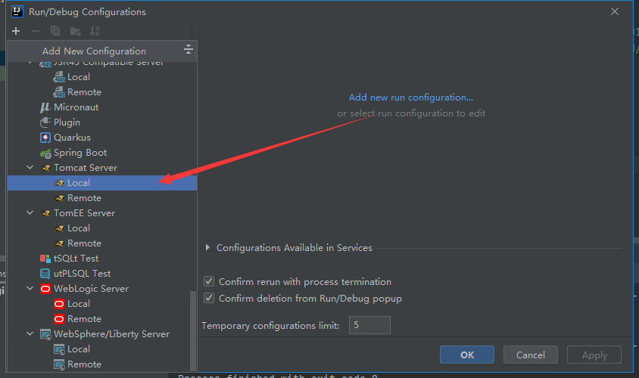The width and height of the screenshot is (639, 378).
Task: Click the tSQLt Test colored squares icon
Action: tap(45, 259)
